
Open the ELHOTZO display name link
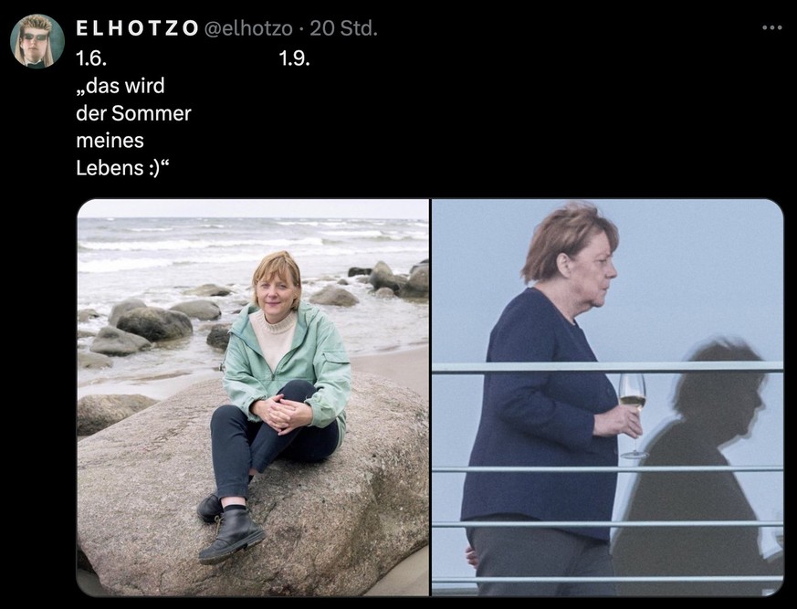[x=137, y=28]
